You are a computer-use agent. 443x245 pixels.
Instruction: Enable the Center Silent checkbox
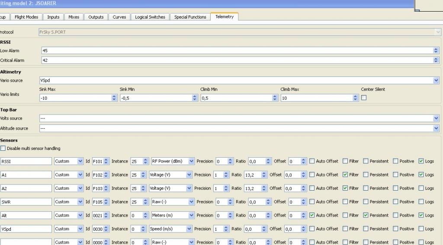363,98
